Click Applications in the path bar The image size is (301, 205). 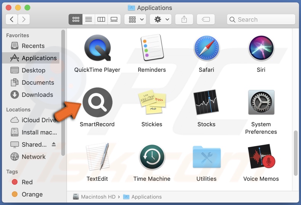[x=142, y=197]
